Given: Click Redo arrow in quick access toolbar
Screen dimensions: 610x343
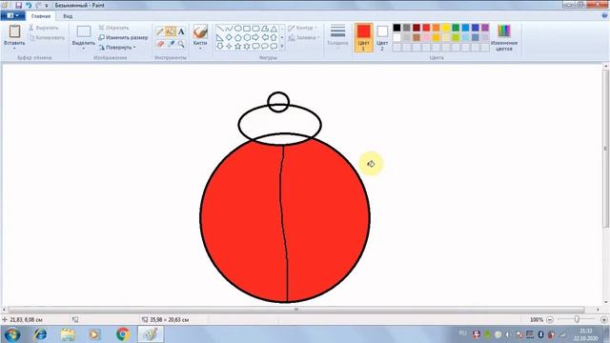Looking at the screenshot, I should (38, 6).
